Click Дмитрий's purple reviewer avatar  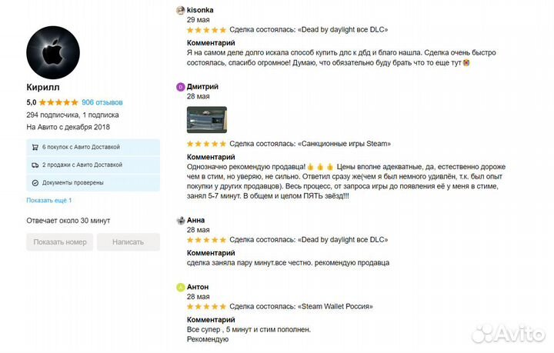181,87
